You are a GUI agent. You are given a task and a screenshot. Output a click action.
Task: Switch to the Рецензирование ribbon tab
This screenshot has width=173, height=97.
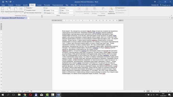[x=58, y=5]
